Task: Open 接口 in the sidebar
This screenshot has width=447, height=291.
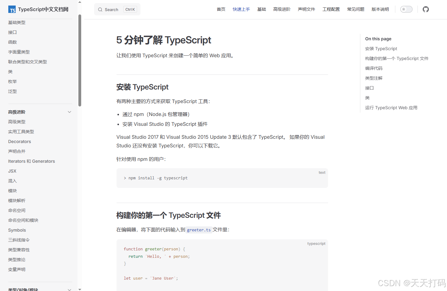Action: click(13, 32)
